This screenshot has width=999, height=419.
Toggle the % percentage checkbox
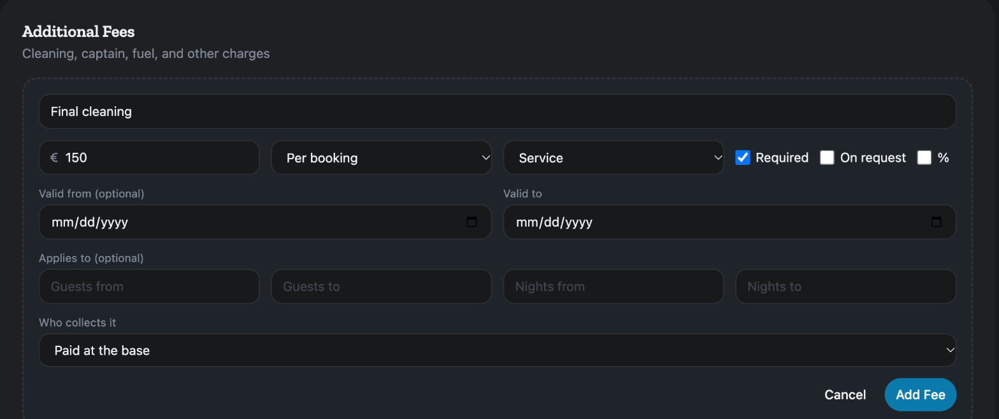pos(924,157)
